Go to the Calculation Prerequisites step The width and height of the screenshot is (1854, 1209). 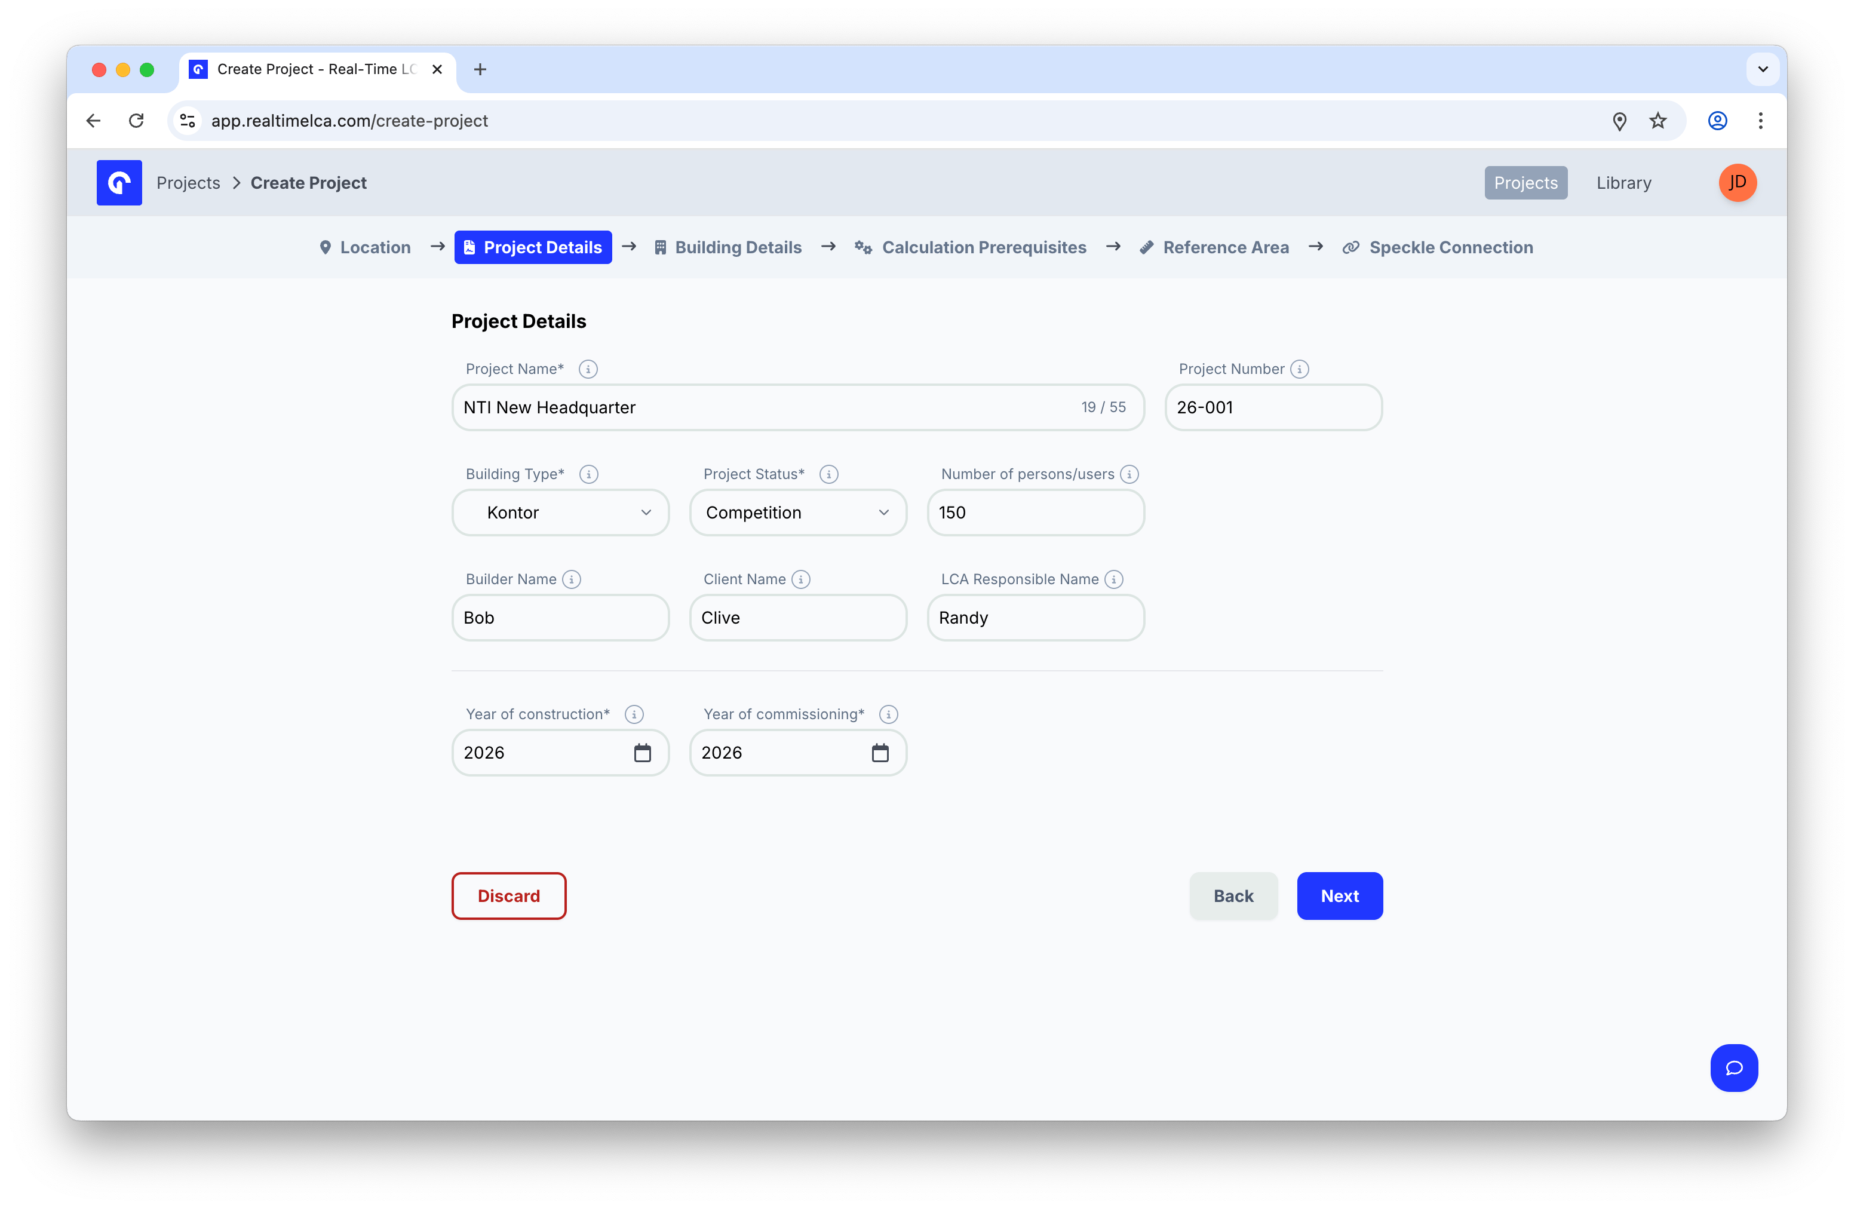970,248
